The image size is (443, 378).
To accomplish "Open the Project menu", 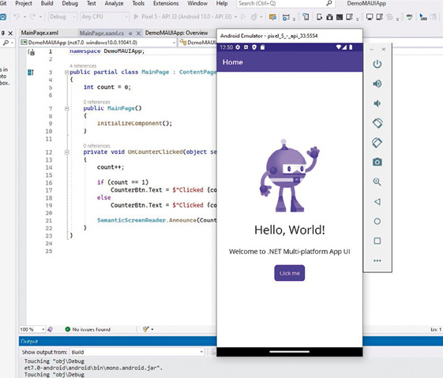I will (24, 3).
